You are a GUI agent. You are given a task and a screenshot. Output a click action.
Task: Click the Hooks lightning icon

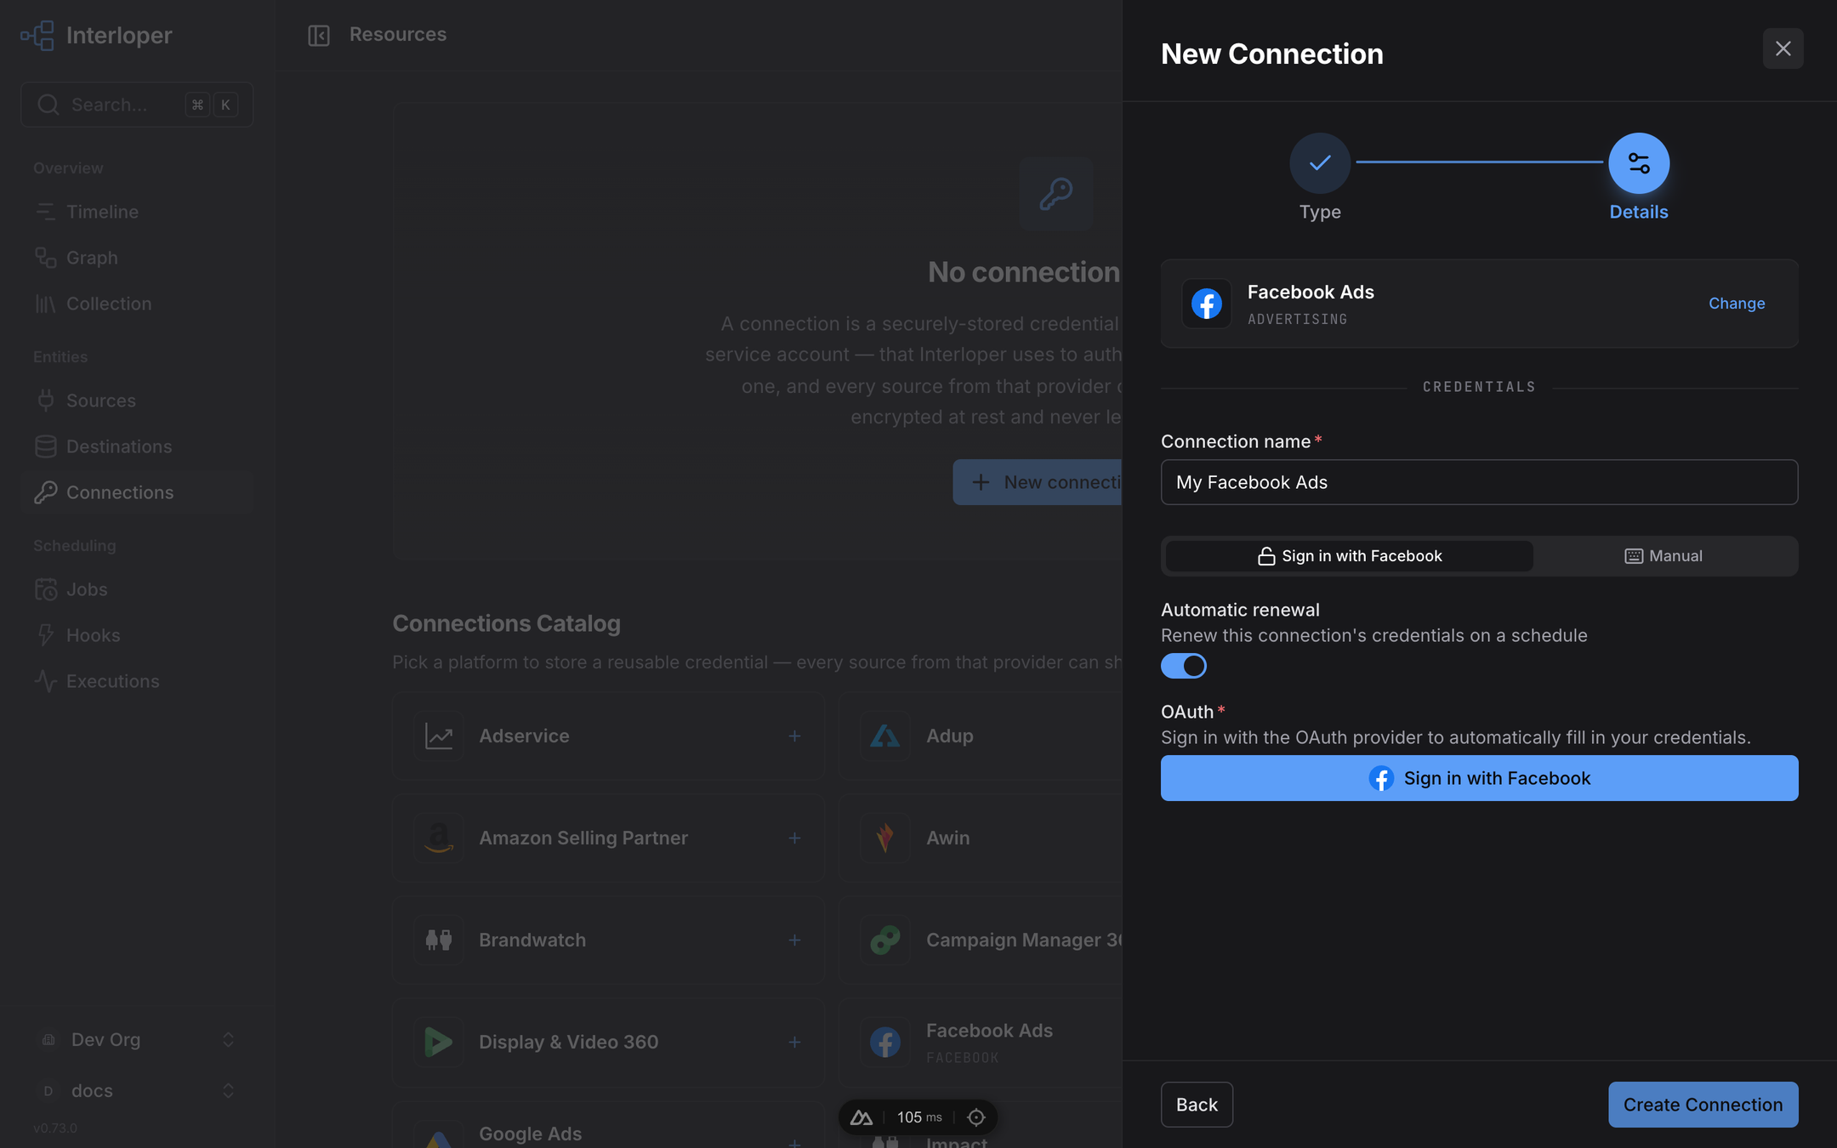(46, 635)
